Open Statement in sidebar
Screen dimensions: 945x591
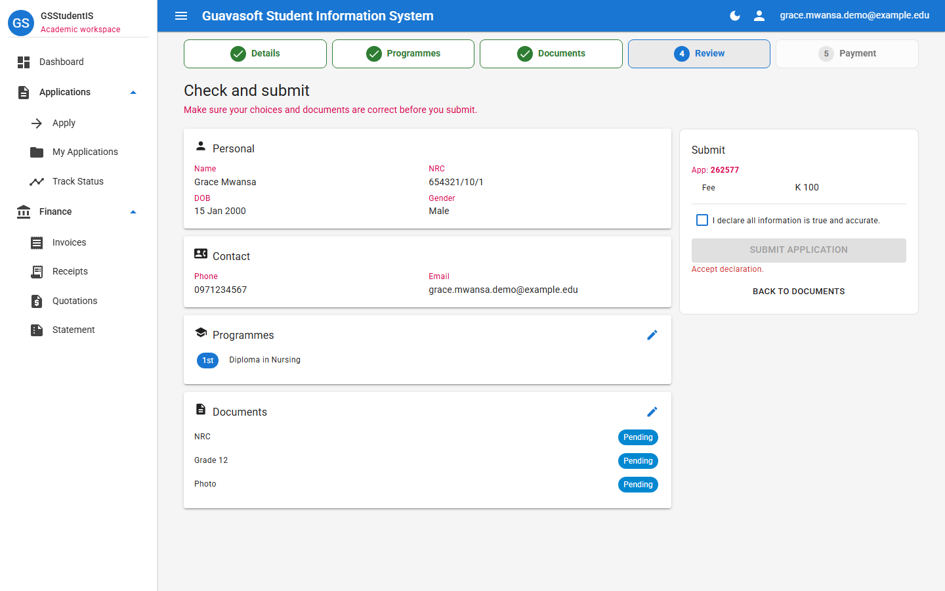tap(78, 330)
